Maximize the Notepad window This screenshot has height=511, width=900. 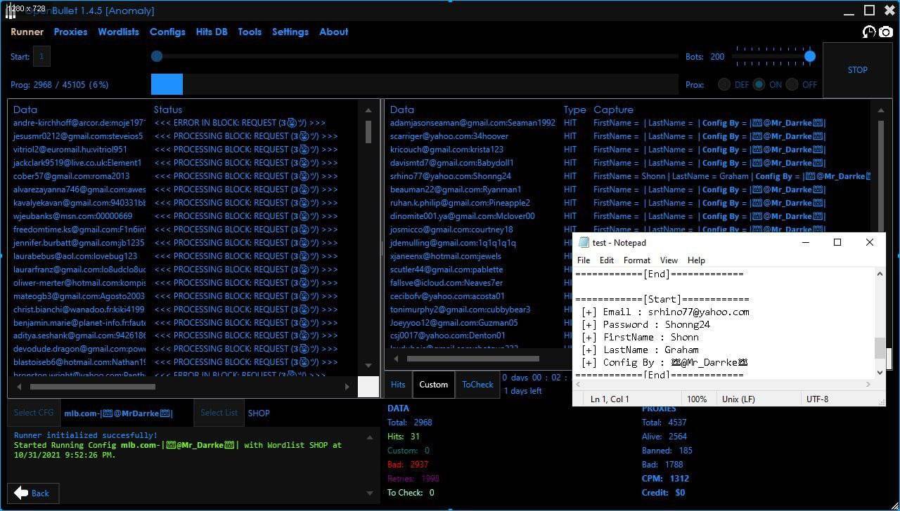837,242
